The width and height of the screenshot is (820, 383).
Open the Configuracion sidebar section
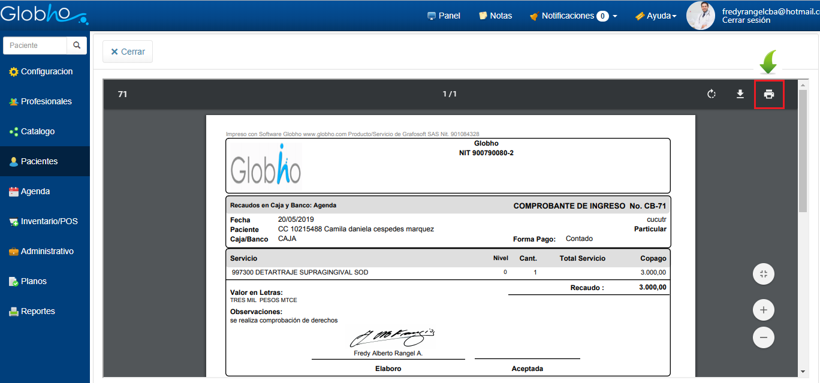(x=46, y=71)
